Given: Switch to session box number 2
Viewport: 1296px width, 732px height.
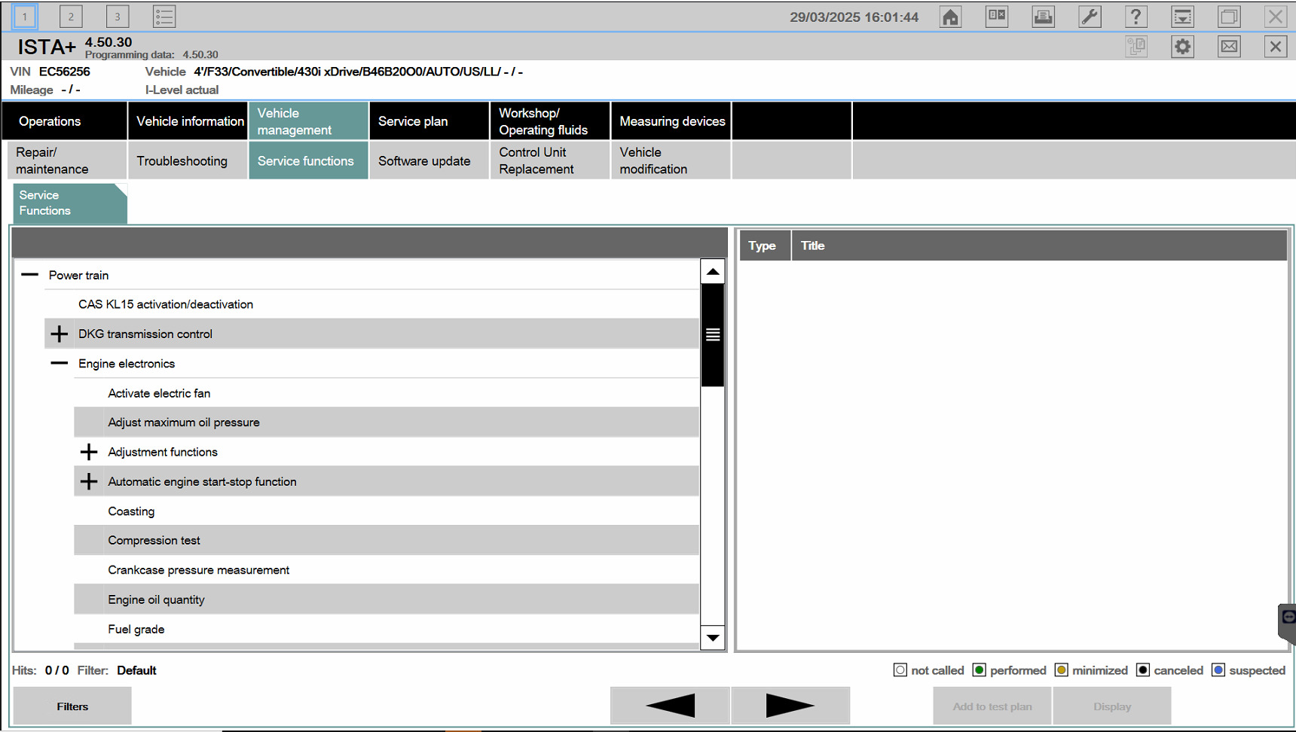Looking at the screenshot, I should click(x=71, y=17).
